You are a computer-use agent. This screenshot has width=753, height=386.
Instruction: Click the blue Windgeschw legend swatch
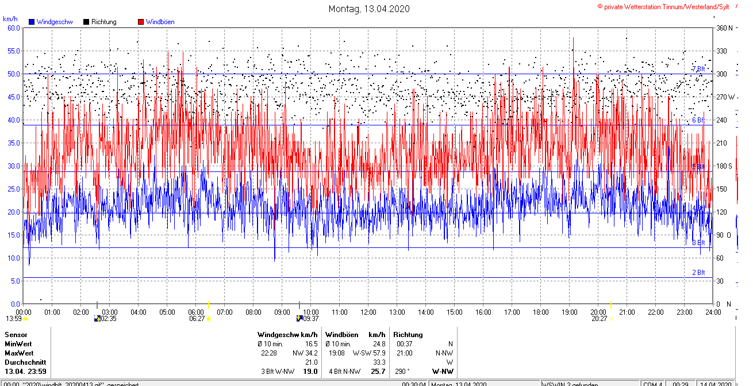click(32, 22)
